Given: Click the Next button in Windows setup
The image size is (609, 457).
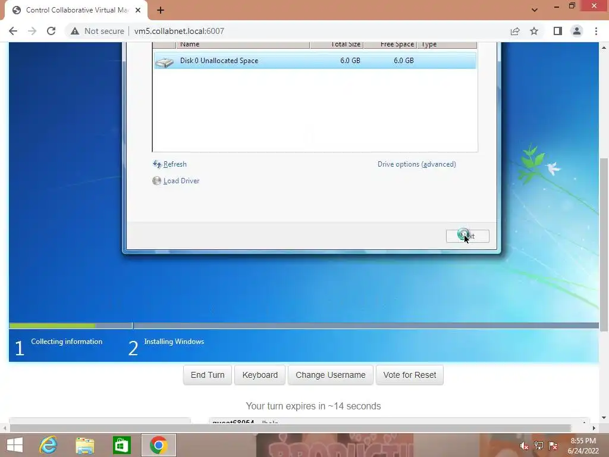Looking at the screenshot, I should 467,236.
